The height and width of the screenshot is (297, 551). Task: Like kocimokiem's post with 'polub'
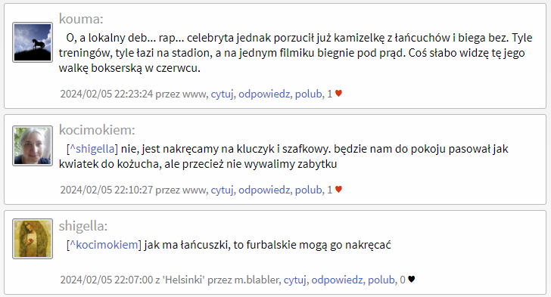tap(308, 190)
